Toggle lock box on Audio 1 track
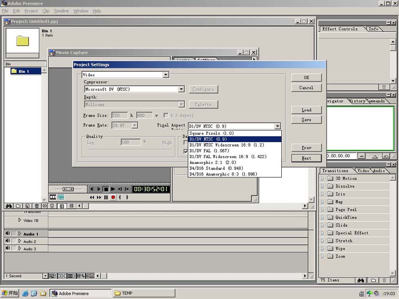The image size is (399, 299). [x=14, y=234]
